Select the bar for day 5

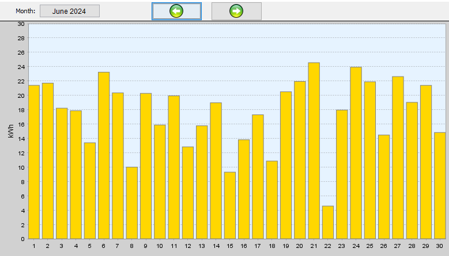coord(90,191)
